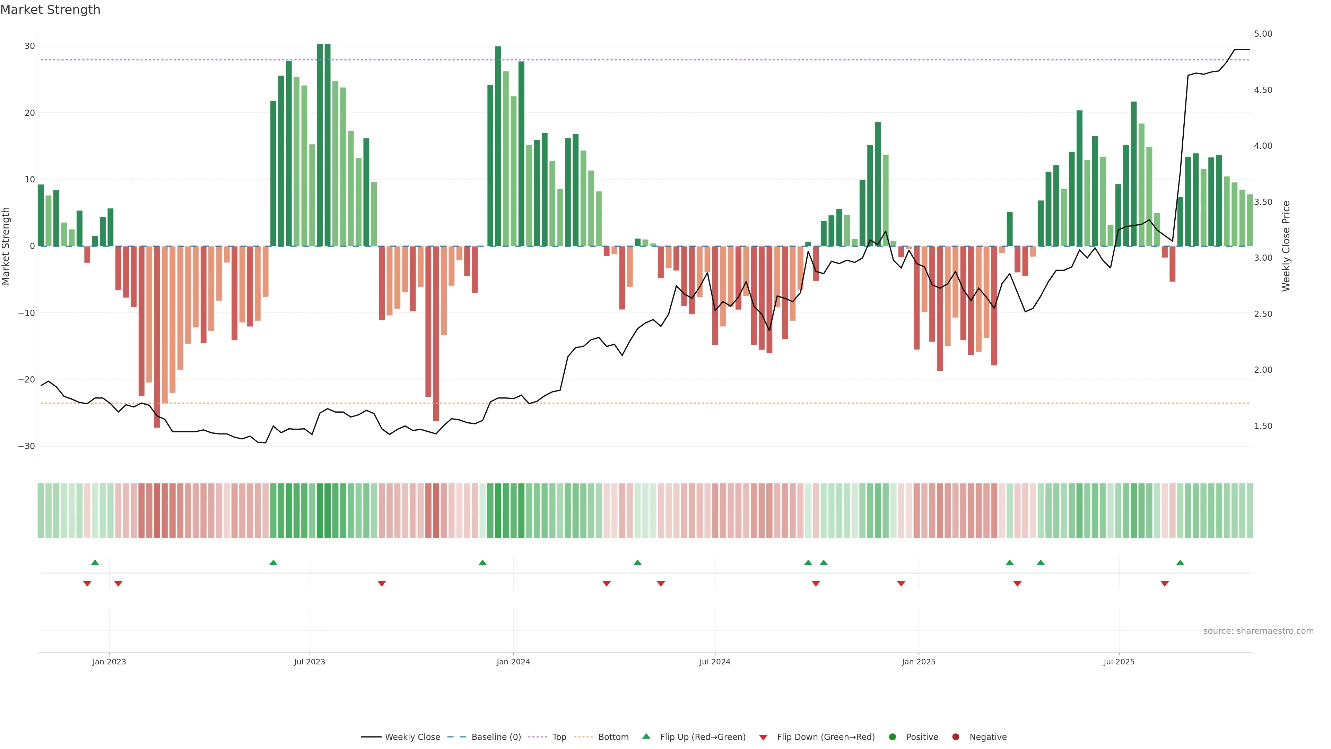Click the Jul 2025 x-axis label
Image resolution: width=1331 pixels, height=749 pixels.
[1119, 662]
